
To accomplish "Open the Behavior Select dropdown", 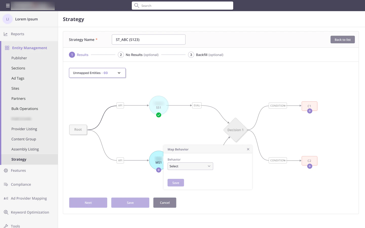I will point(190,166).
